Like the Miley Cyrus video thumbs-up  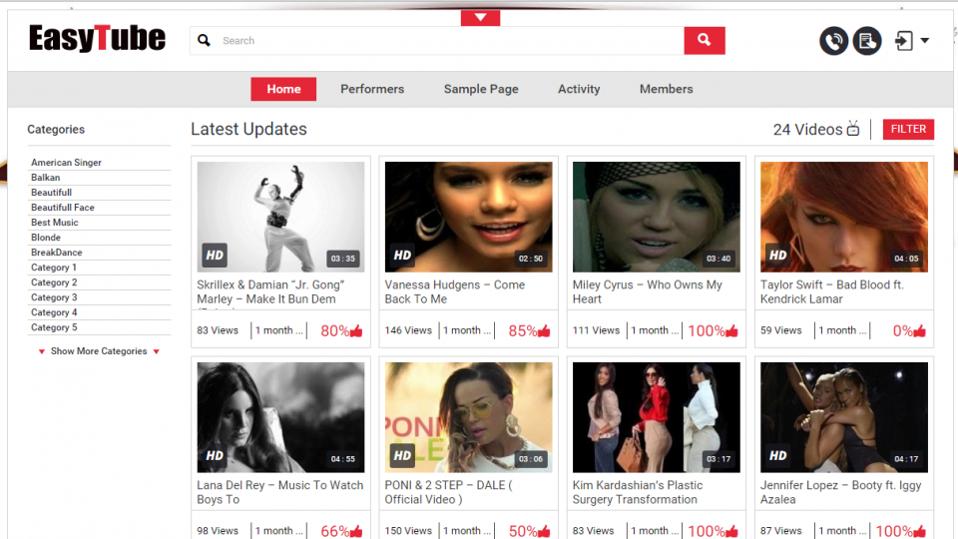point(731,331)
